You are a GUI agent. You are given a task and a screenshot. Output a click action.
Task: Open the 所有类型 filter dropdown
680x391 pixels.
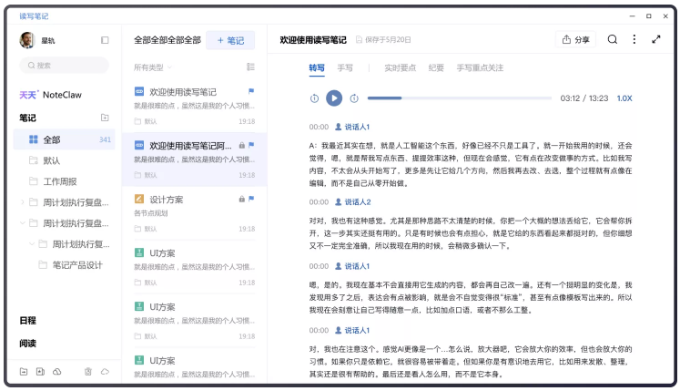coord(153,67)
